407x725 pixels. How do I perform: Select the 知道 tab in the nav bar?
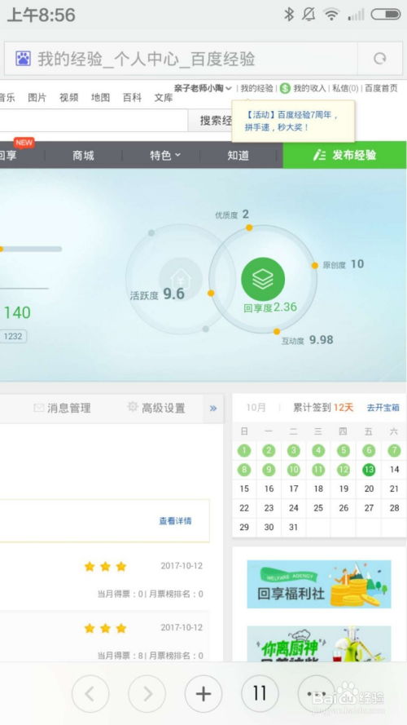click(x=239, y=155)
